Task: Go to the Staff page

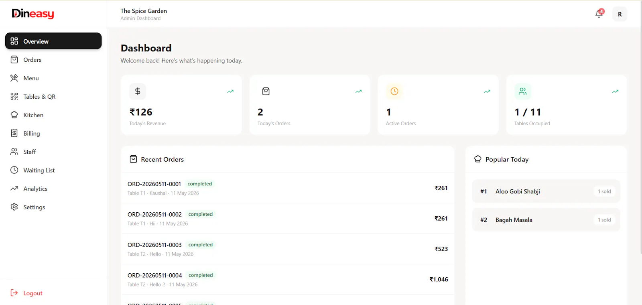Action: tap(53, 152)
